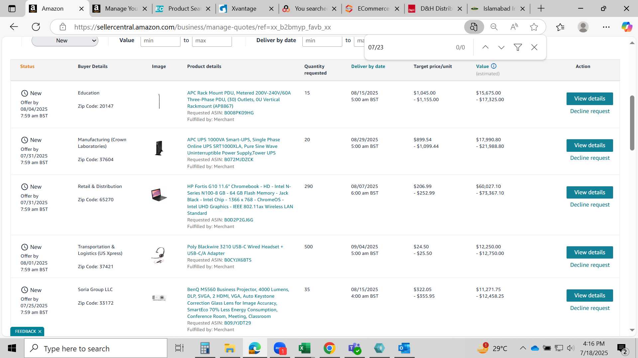Open ASIN B072MJDZCK link
This screenshot has width=638, height=358.
pyautogui.click(x=239, y=159)
